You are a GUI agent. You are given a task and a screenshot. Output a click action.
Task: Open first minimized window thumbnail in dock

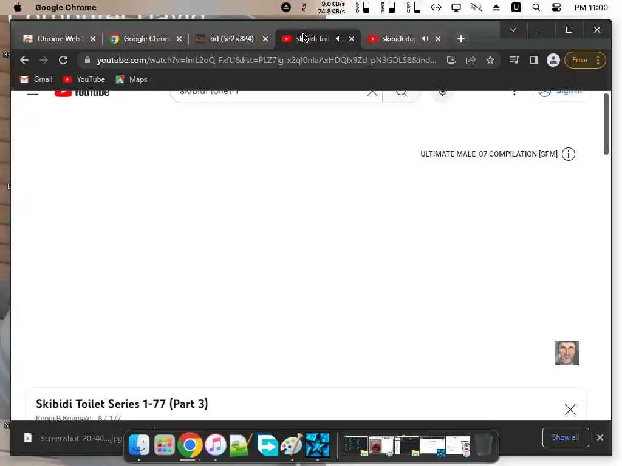355,445
